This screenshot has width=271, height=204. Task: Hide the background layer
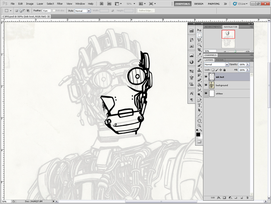pyautogui.click(x=206, y=85)
